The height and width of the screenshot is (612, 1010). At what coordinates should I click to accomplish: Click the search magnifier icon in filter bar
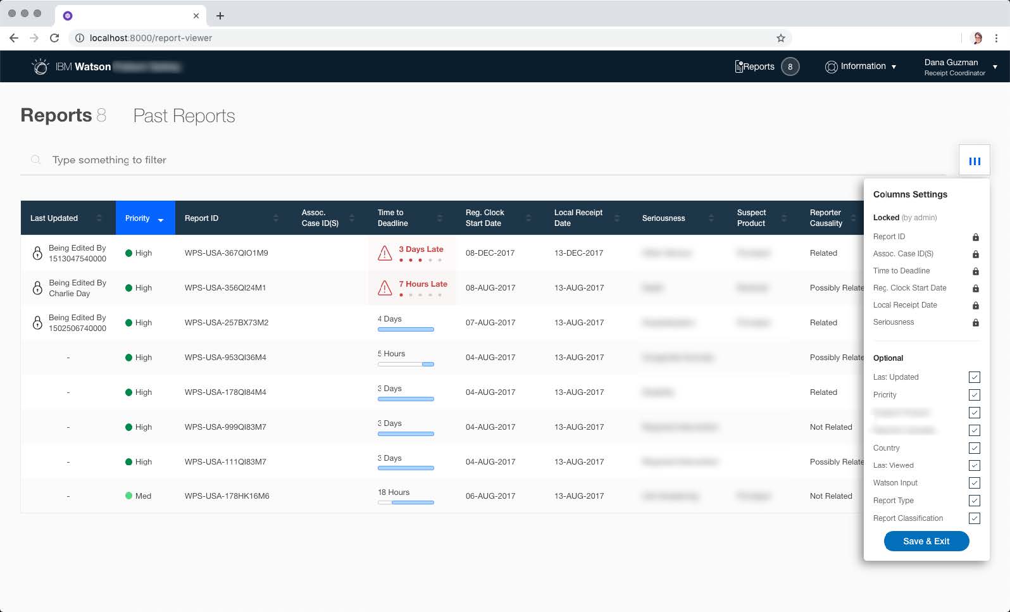(36, 160)
